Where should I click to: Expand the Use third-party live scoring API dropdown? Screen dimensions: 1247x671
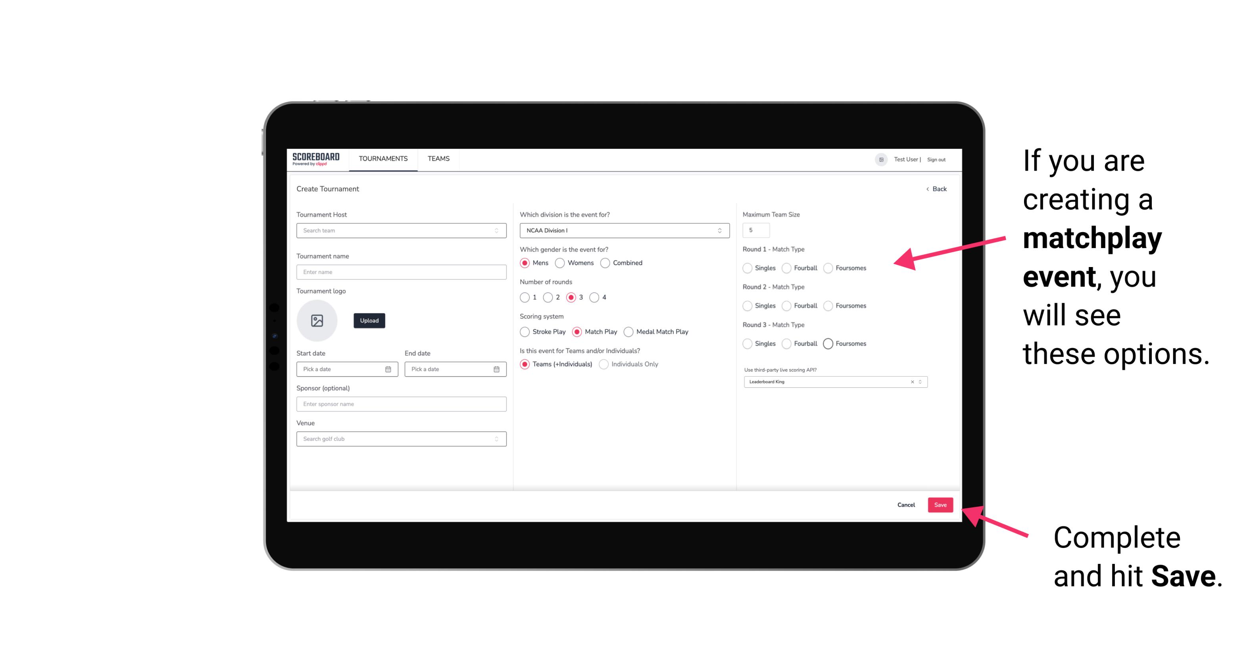tap(918, 382)
